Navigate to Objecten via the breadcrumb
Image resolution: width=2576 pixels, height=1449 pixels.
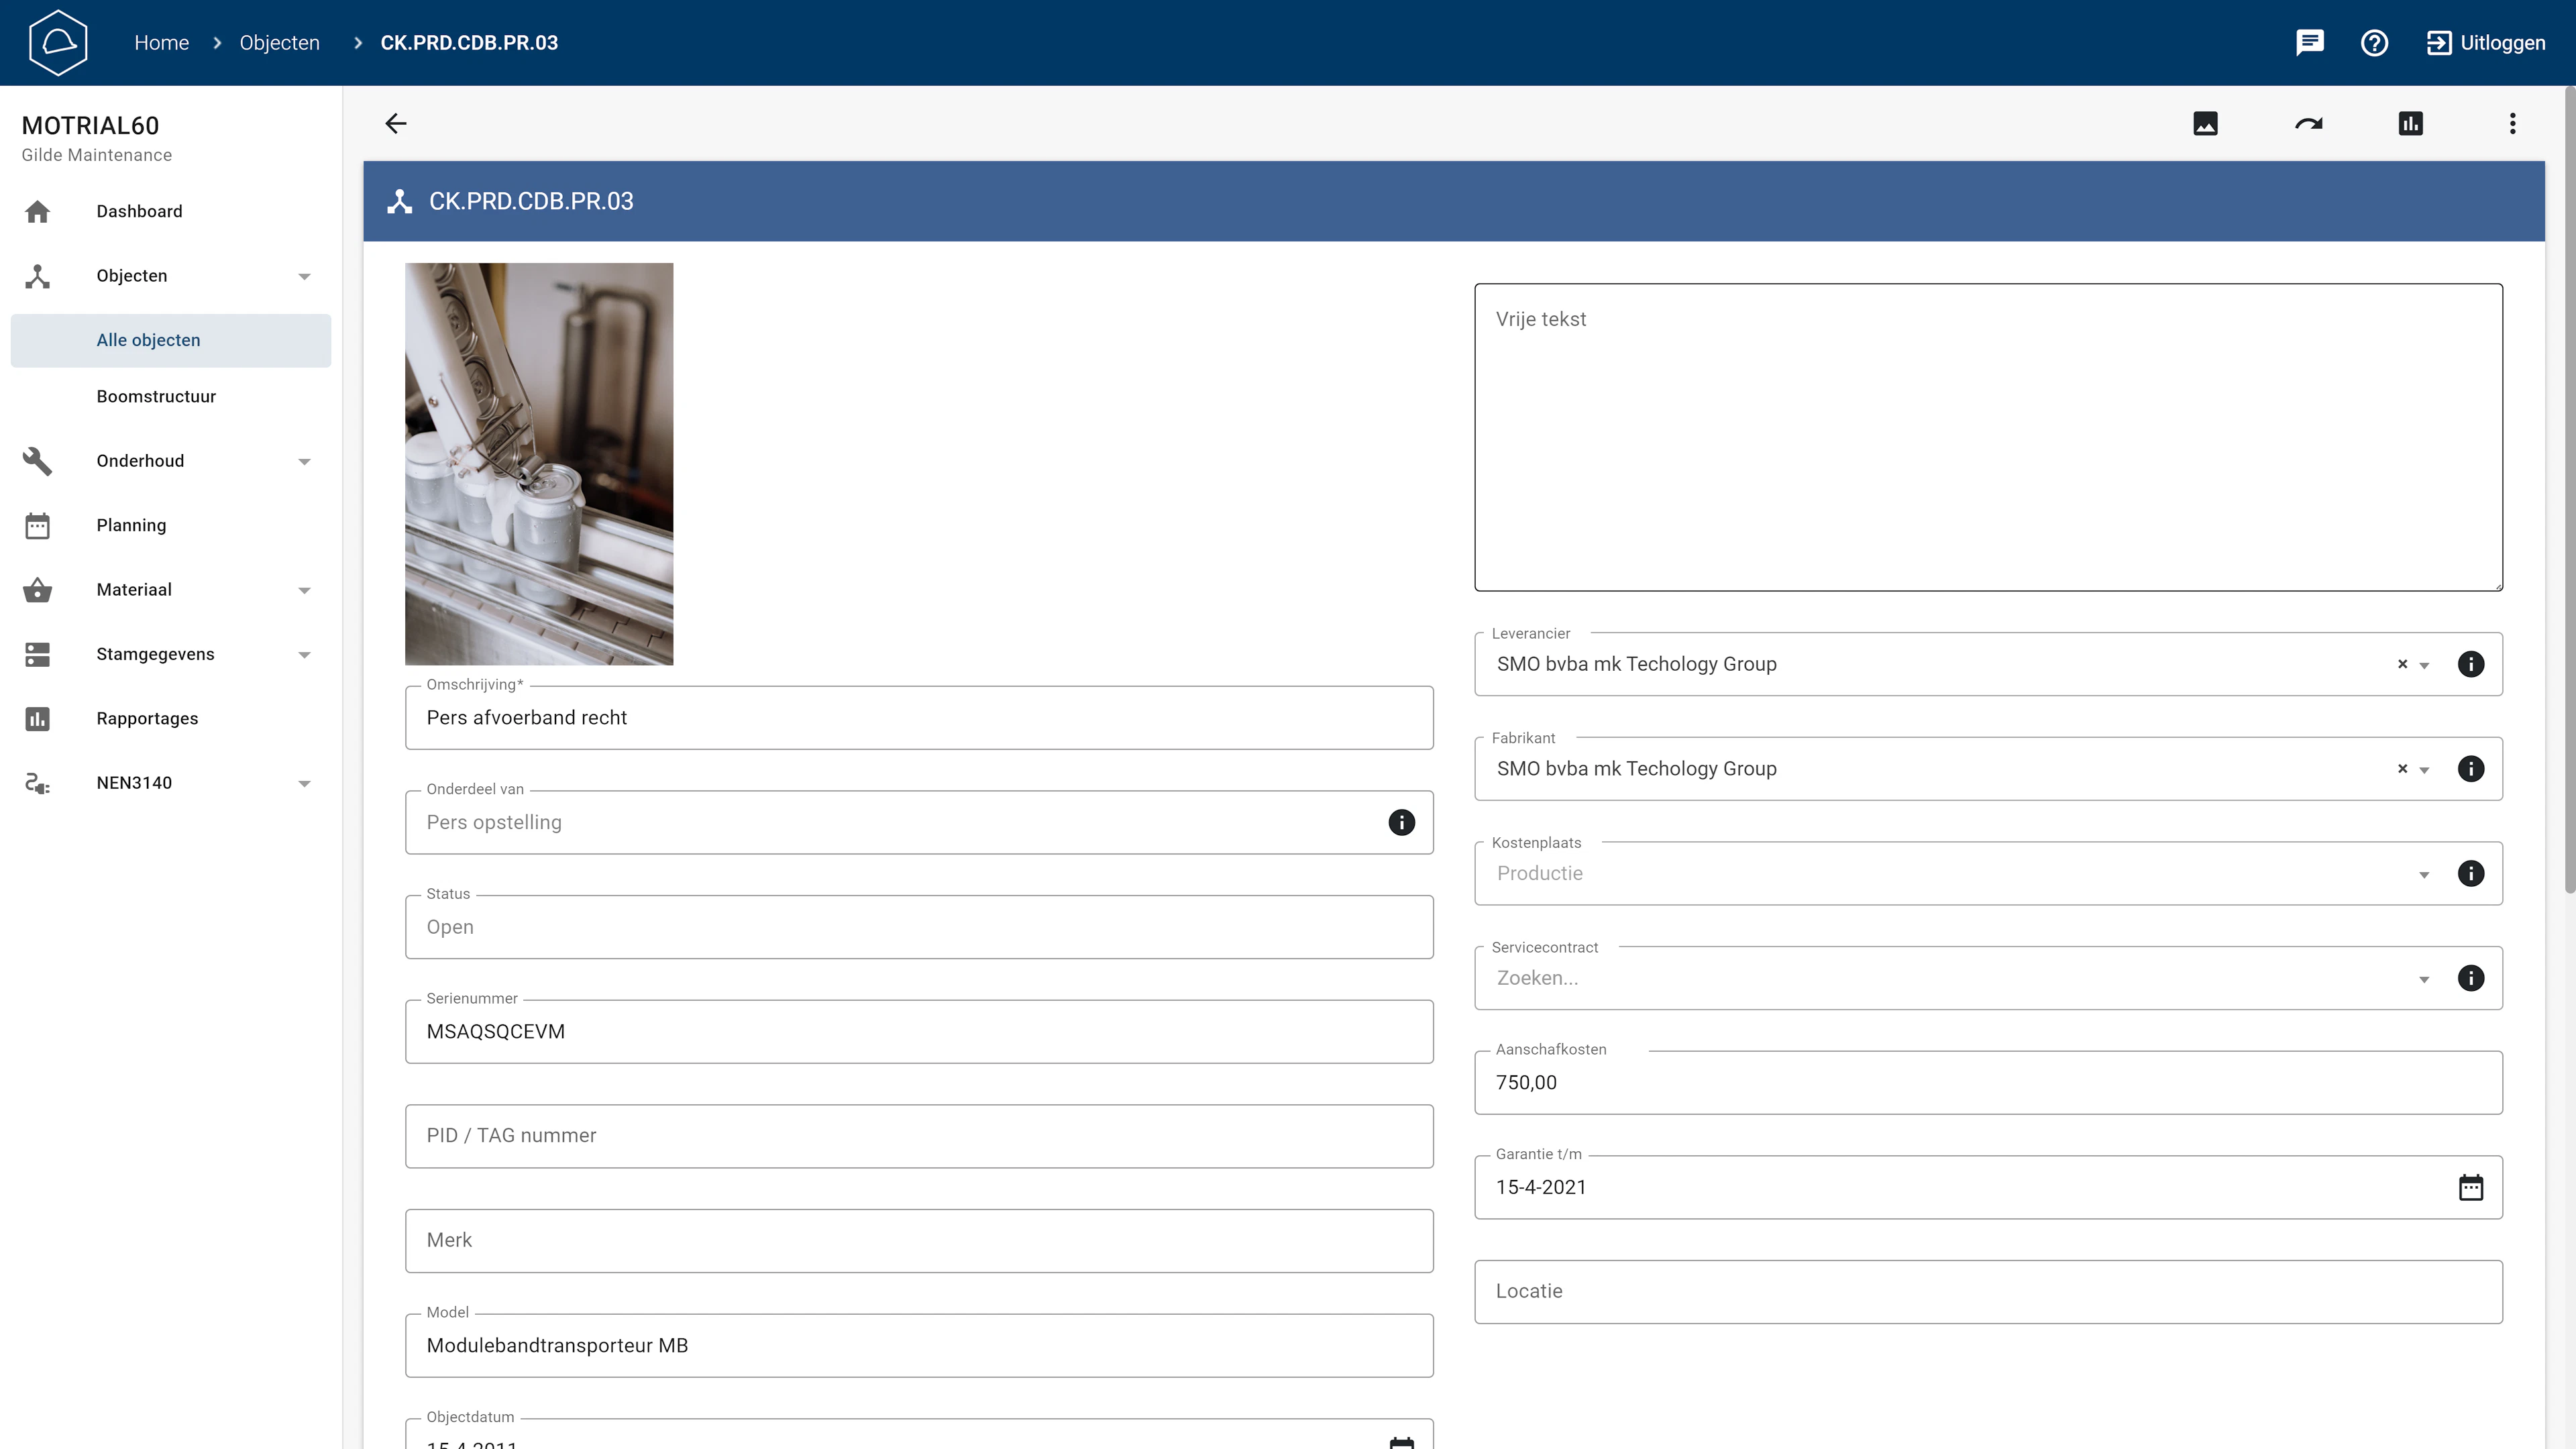pyautogui.click(x=279, y=42)
